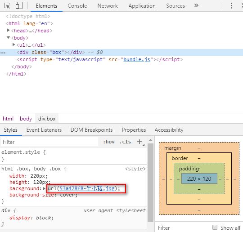Image resolution: width=243 pixels, height=232 pixels.
Task: Click body in the breadcrumb bar
Action: pyautogui.click(x=26, y=119)
